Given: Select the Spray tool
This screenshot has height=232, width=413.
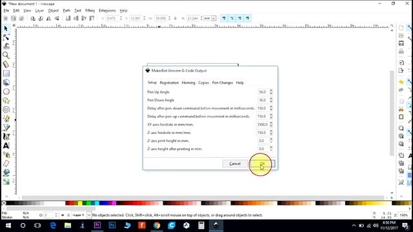Looking at the screenshot, I should pos(6,155).
